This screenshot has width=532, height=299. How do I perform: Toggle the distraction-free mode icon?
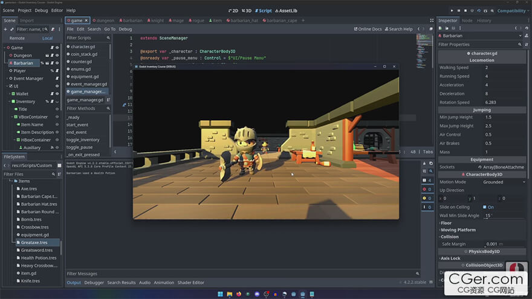[x=432, y=21]
